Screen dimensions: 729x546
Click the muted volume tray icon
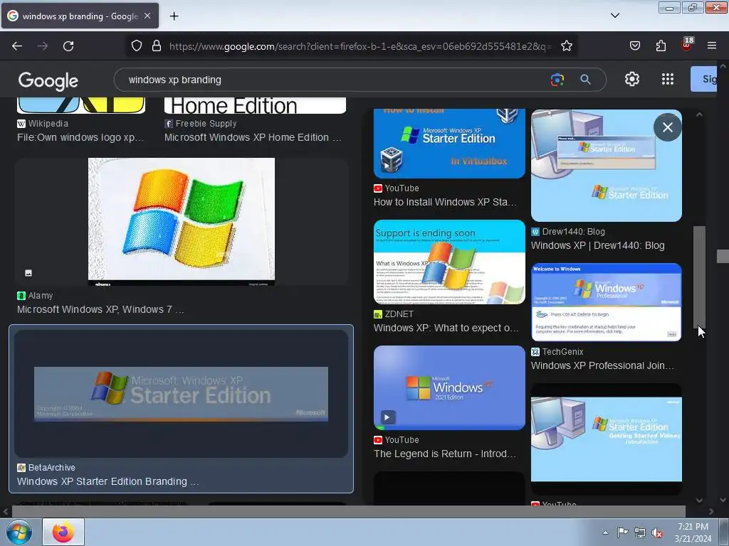(657, 533)
